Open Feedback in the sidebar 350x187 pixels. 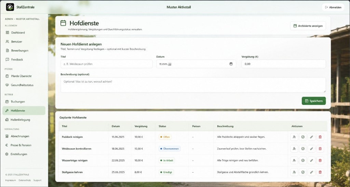pyautogui.click(x=24, y=60)
